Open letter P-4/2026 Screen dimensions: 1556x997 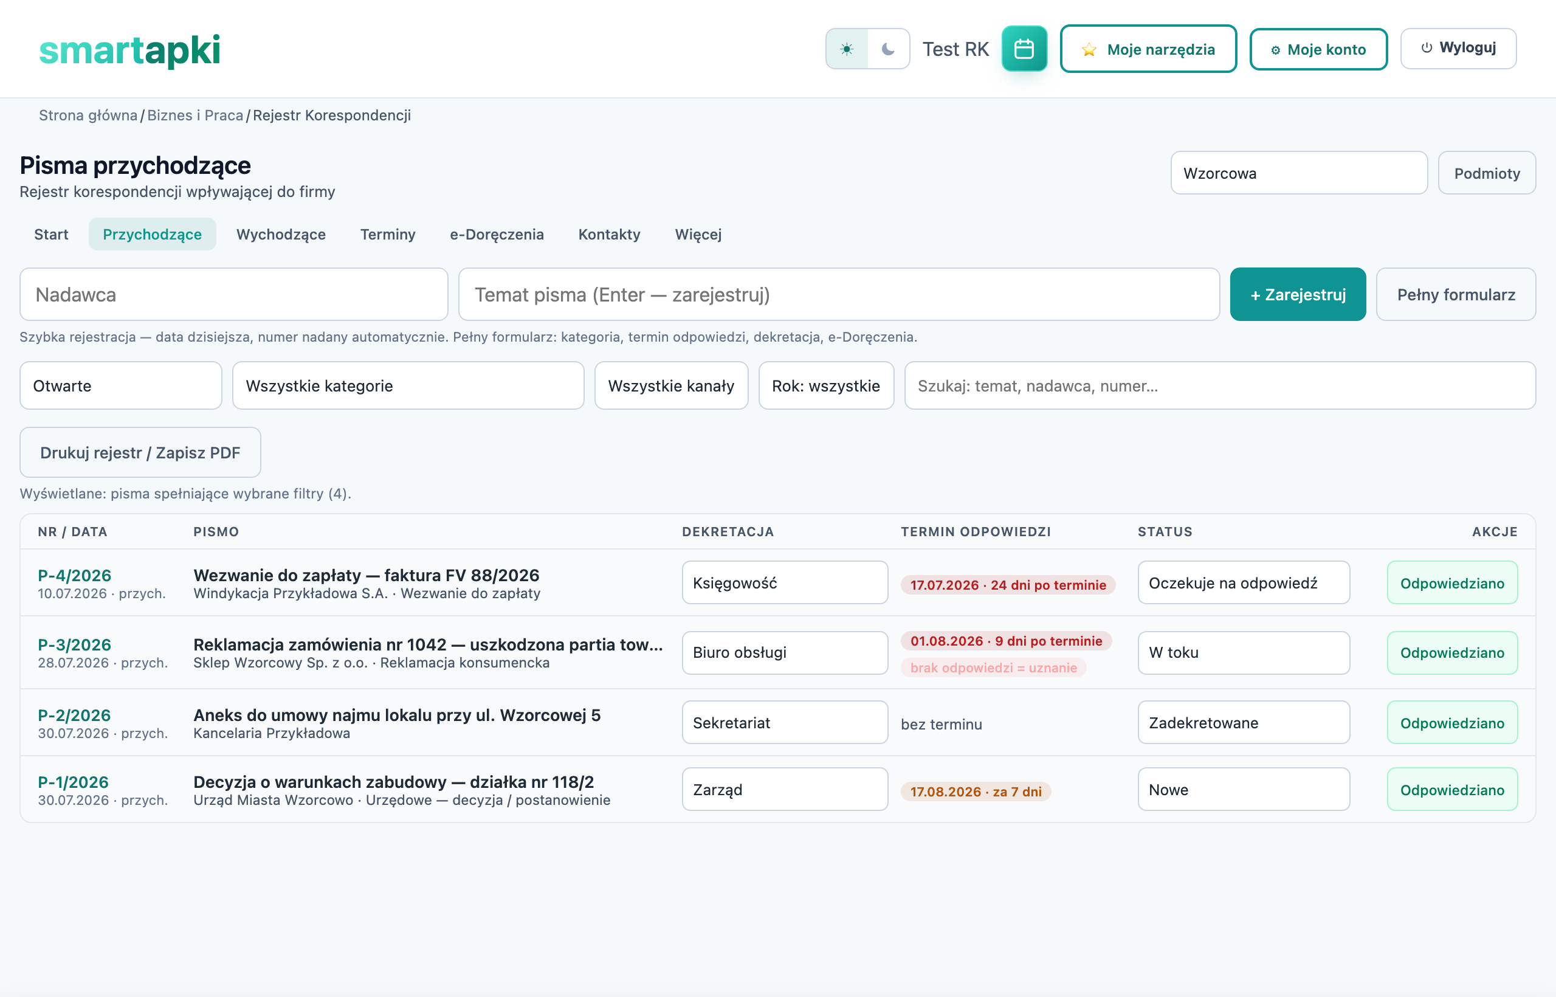(x=74, y=575)
